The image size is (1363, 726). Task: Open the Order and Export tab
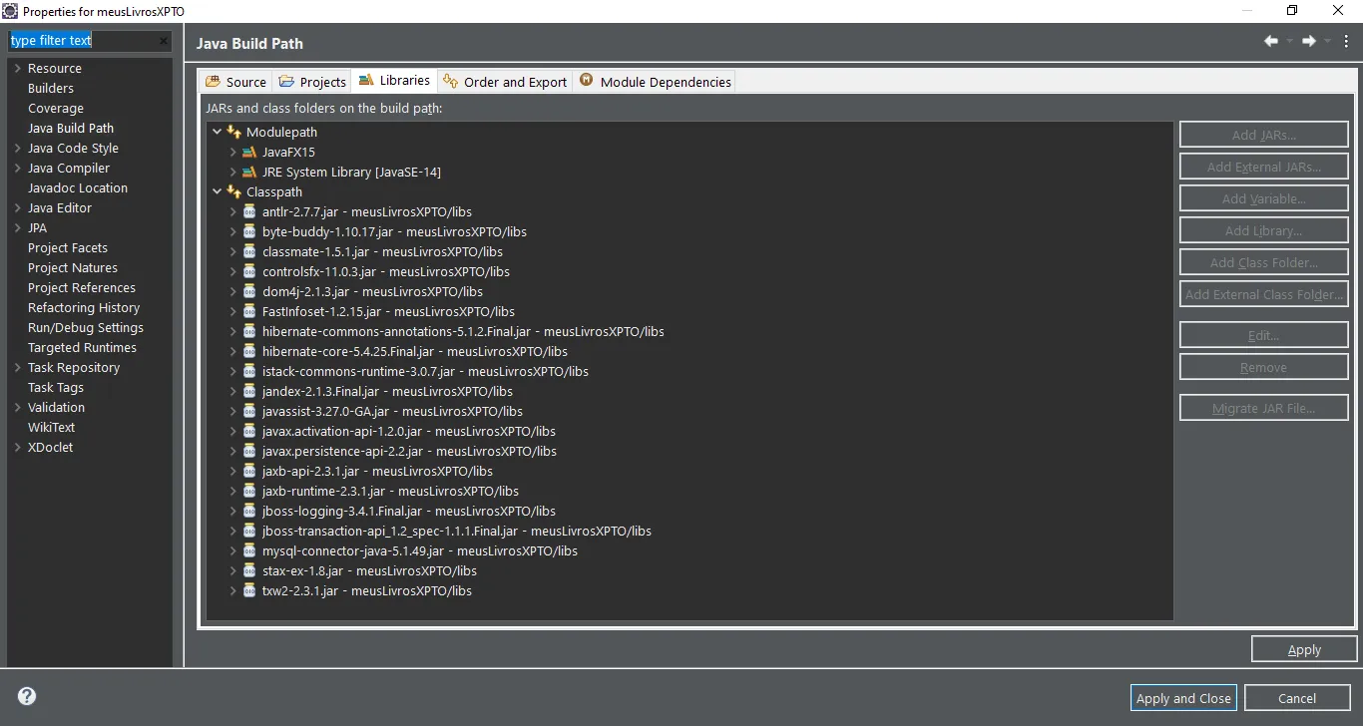coord(505,82)
